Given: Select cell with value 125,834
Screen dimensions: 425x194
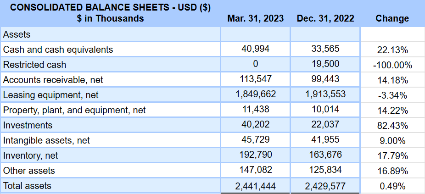Looking at the screenshot, I should point(325,171).
